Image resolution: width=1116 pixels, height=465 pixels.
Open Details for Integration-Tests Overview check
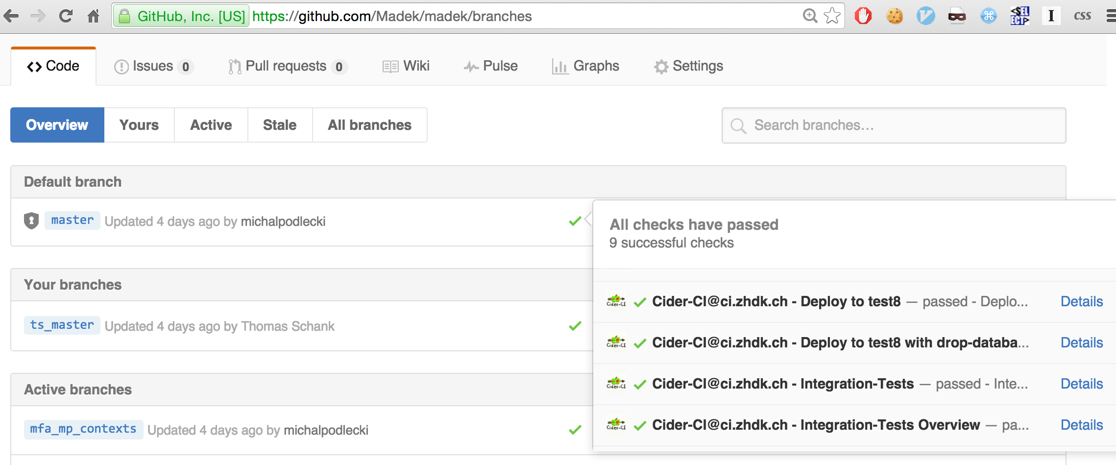pos(1082,425)
